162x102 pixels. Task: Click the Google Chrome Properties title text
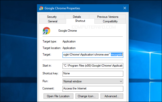point(62,8)
